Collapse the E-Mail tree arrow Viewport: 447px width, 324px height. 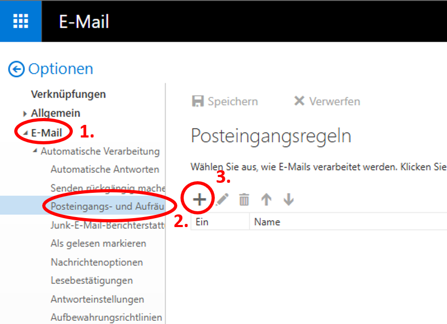(25, 133)
